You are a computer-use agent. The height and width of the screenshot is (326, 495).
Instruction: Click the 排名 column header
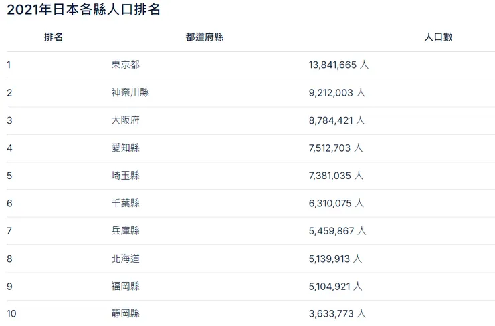point(54,37)
